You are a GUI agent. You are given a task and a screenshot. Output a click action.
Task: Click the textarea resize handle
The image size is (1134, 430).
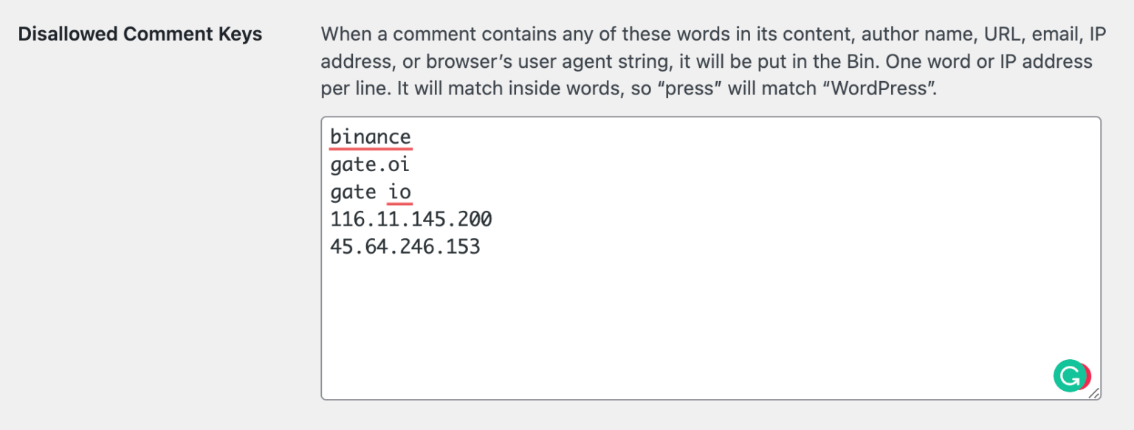(x=1095, y=393)
